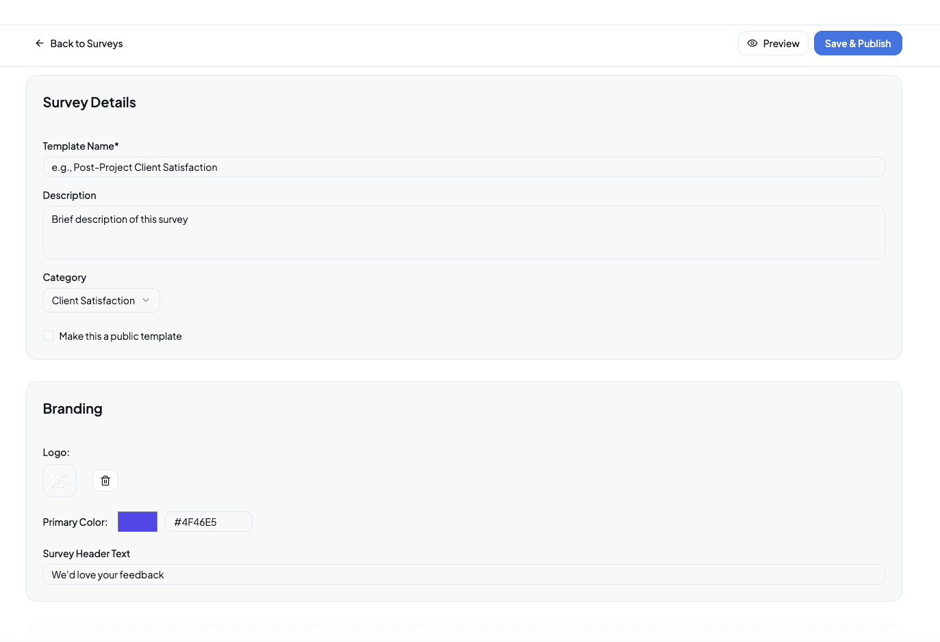Click the Branding section heading
The image size is (940, 642).
click(x=73, y=408)
